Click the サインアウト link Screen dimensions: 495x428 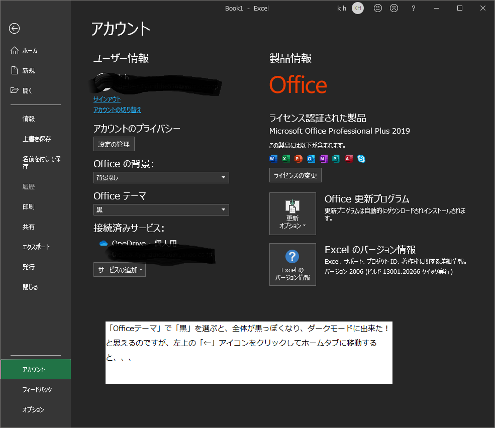pyautogui.click(x=107, y=99)
